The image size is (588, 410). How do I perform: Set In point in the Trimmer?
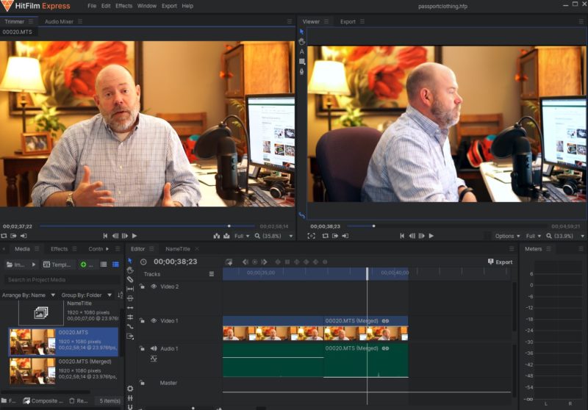[x=13, y=236]
